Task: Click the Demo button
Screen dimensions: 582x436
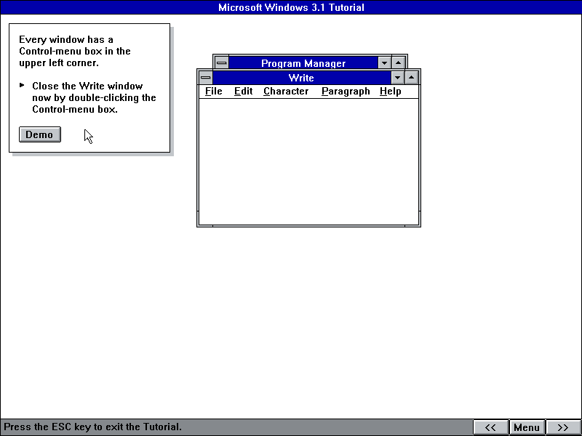Action: [40, 134]
